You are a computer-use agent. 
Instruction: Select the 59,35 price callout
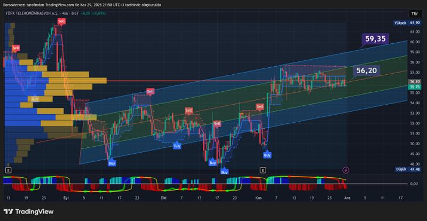(376, 39)
